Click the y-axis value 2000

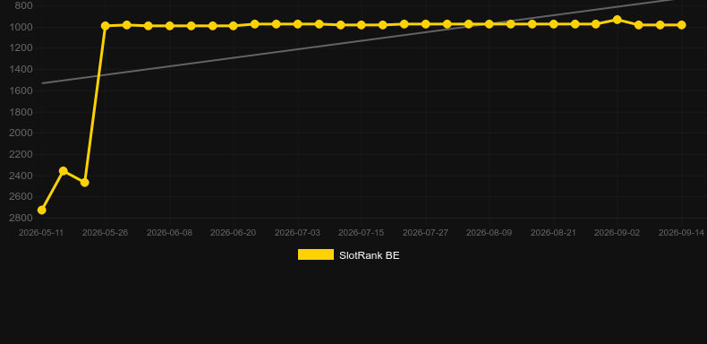[21, 133]
